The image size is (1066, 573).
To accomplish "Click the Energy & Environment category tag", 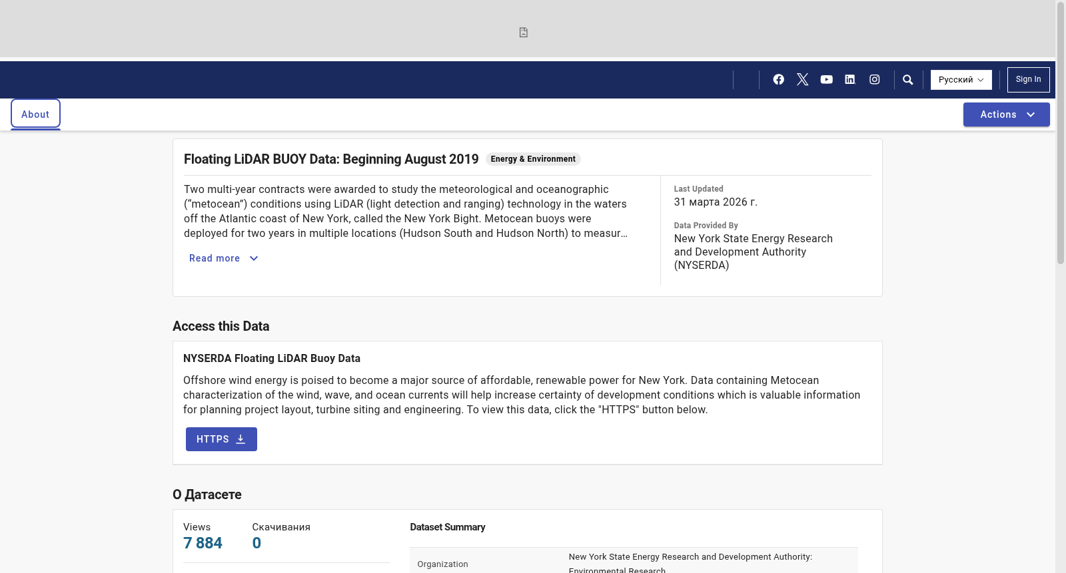I will (x=533, y=159).
